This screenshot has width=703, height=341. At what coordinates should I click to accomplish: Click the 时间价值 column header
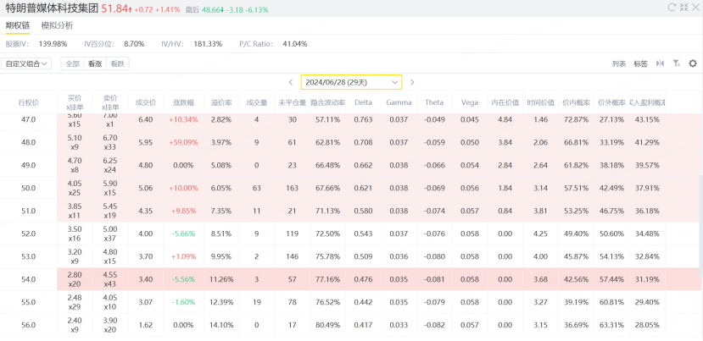[540, 102]
